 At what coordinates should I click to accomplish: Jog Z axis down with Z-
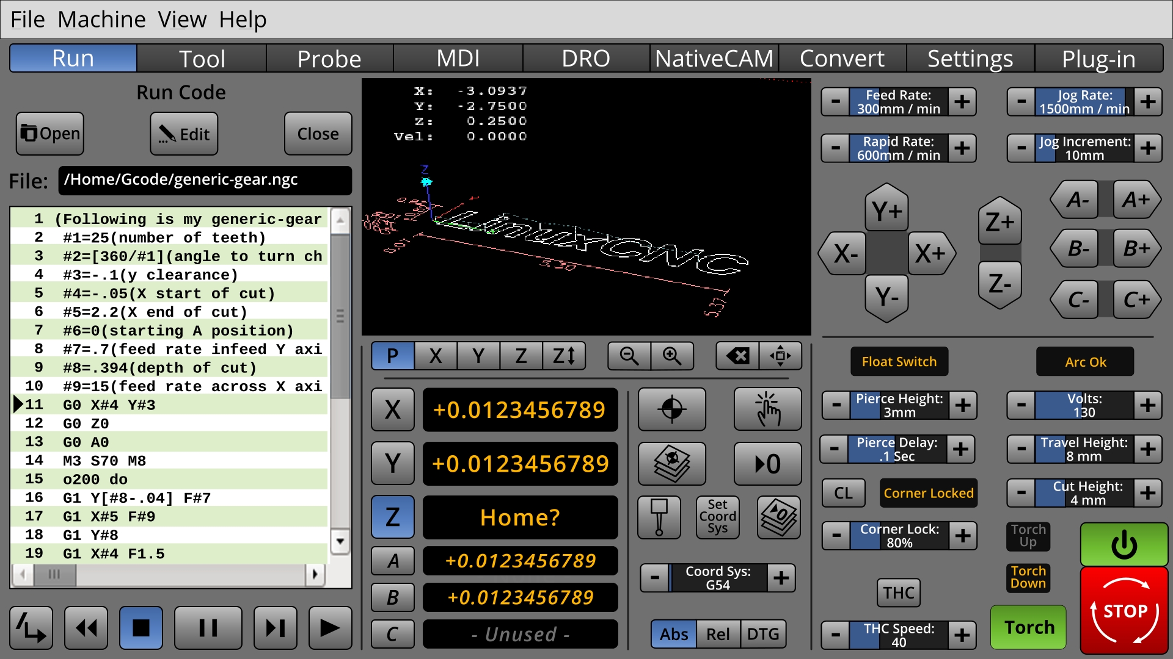pos(1000,284)
